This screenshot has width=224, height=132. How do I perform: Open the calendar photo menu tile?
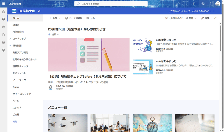click(195, 123)
